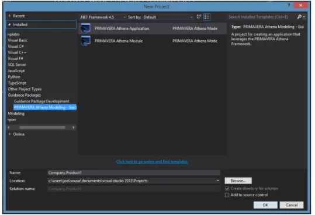Select Visual C# in templates tree
315x215 pixels.
click(16, 46)
